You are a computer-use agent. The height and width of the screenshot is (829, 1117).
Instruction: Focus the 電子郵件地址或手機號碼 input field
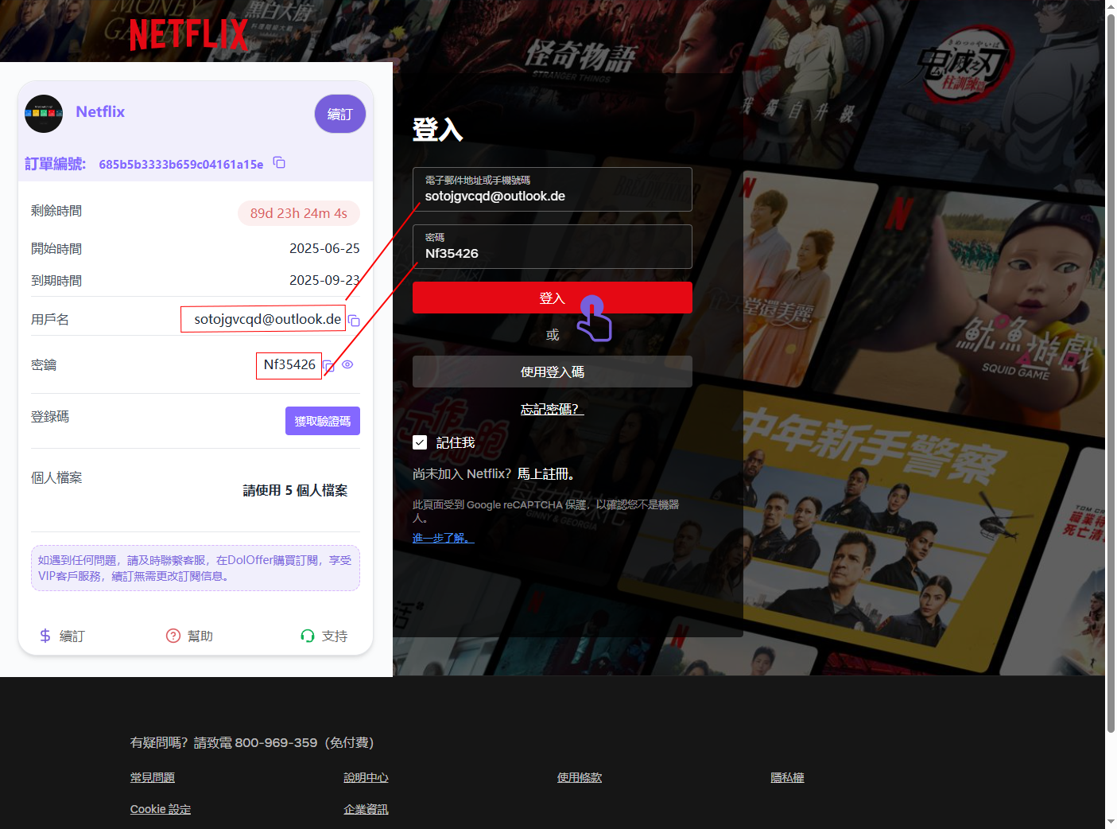coord(553,189)
